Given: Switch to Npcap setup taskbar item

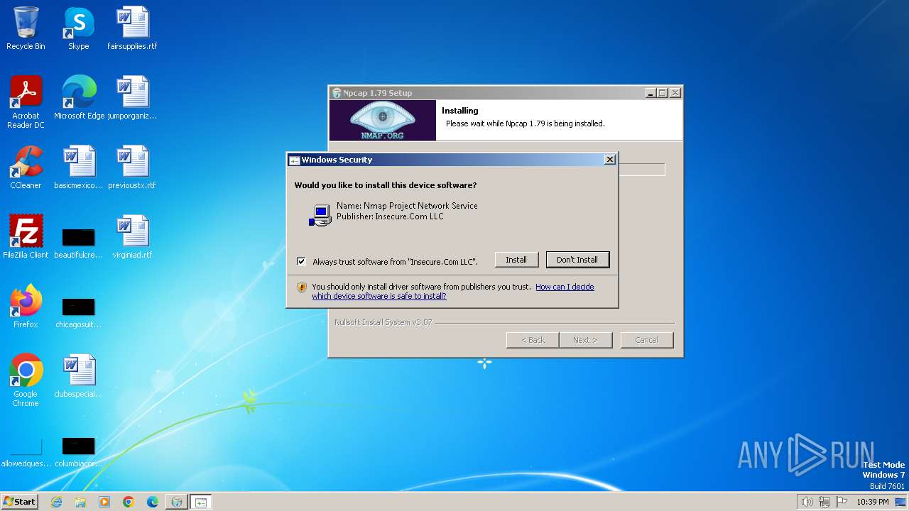Looking at the screenshot, I should tap(177, 502).
